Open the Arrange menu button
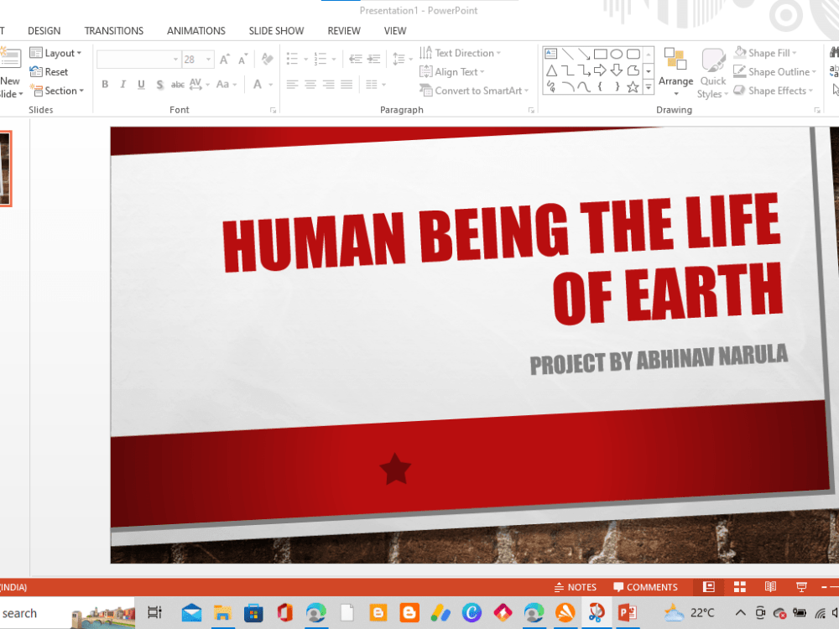The image size is (839, 629). pos(675,72)
